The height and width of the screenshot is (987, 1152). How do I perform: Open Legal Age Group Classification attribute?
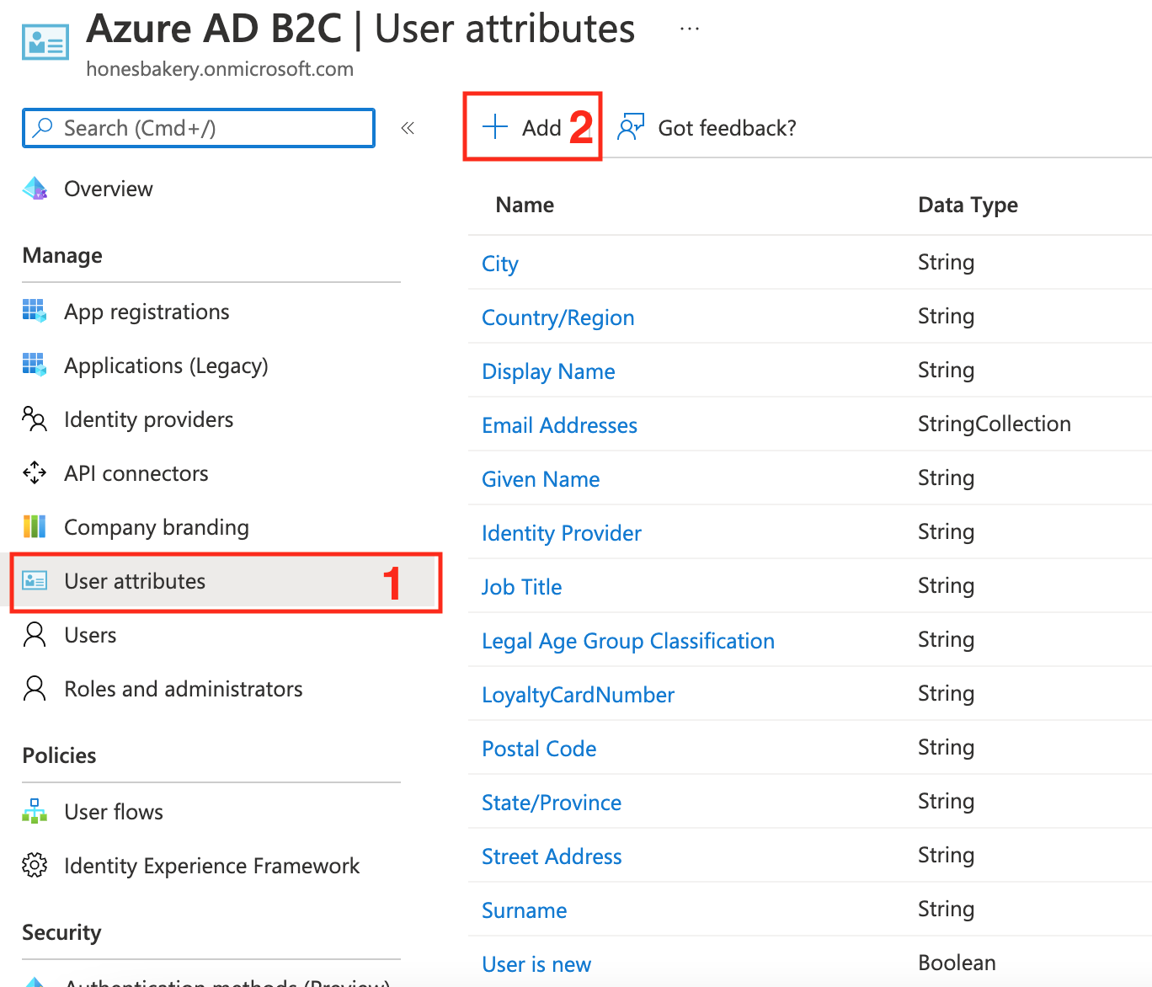[628, 641]
